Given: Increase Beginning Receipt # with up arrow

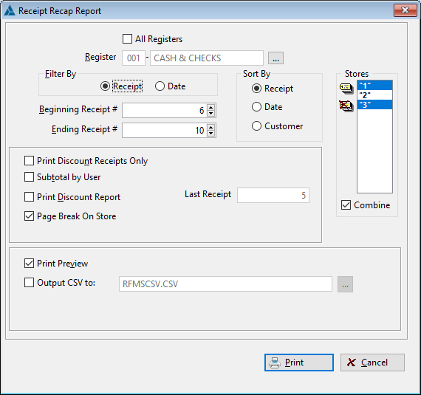Looking at the screenshot, I should coord(211,108).
